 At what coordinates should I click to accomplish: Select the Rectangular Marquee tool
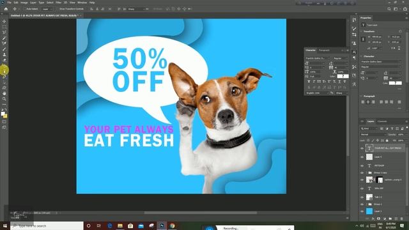tap(4, 27)
